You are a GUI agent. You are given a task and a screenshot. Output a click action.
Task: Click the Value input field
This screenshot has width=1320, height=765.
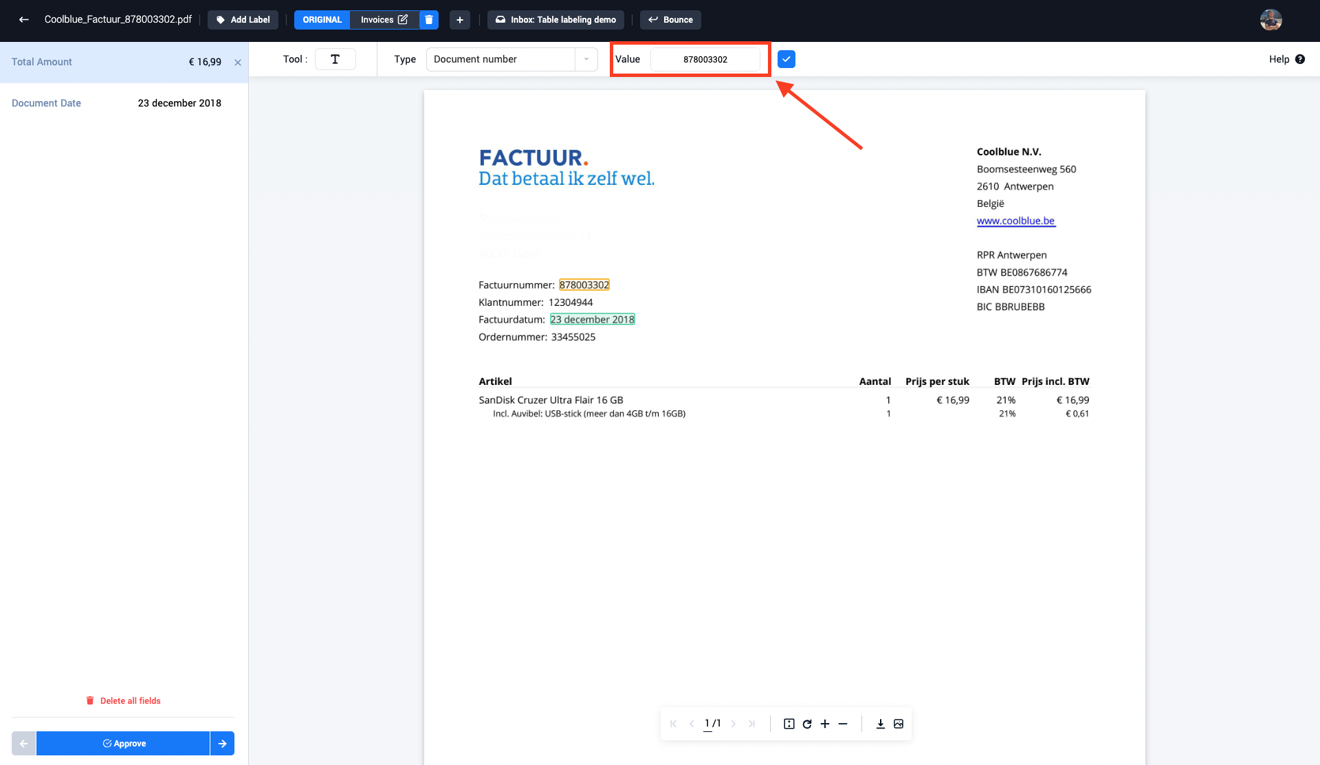[705, 59]
